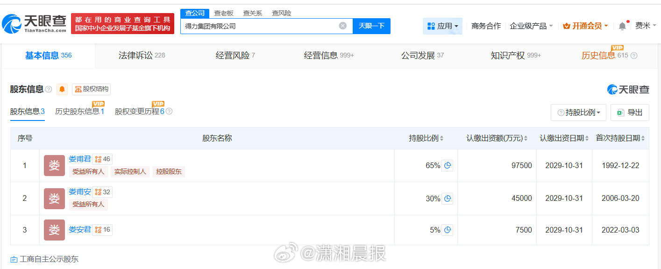Click the 2022-03-03 first holding date
The image size is (661, 269).
[x=620, y=230]
